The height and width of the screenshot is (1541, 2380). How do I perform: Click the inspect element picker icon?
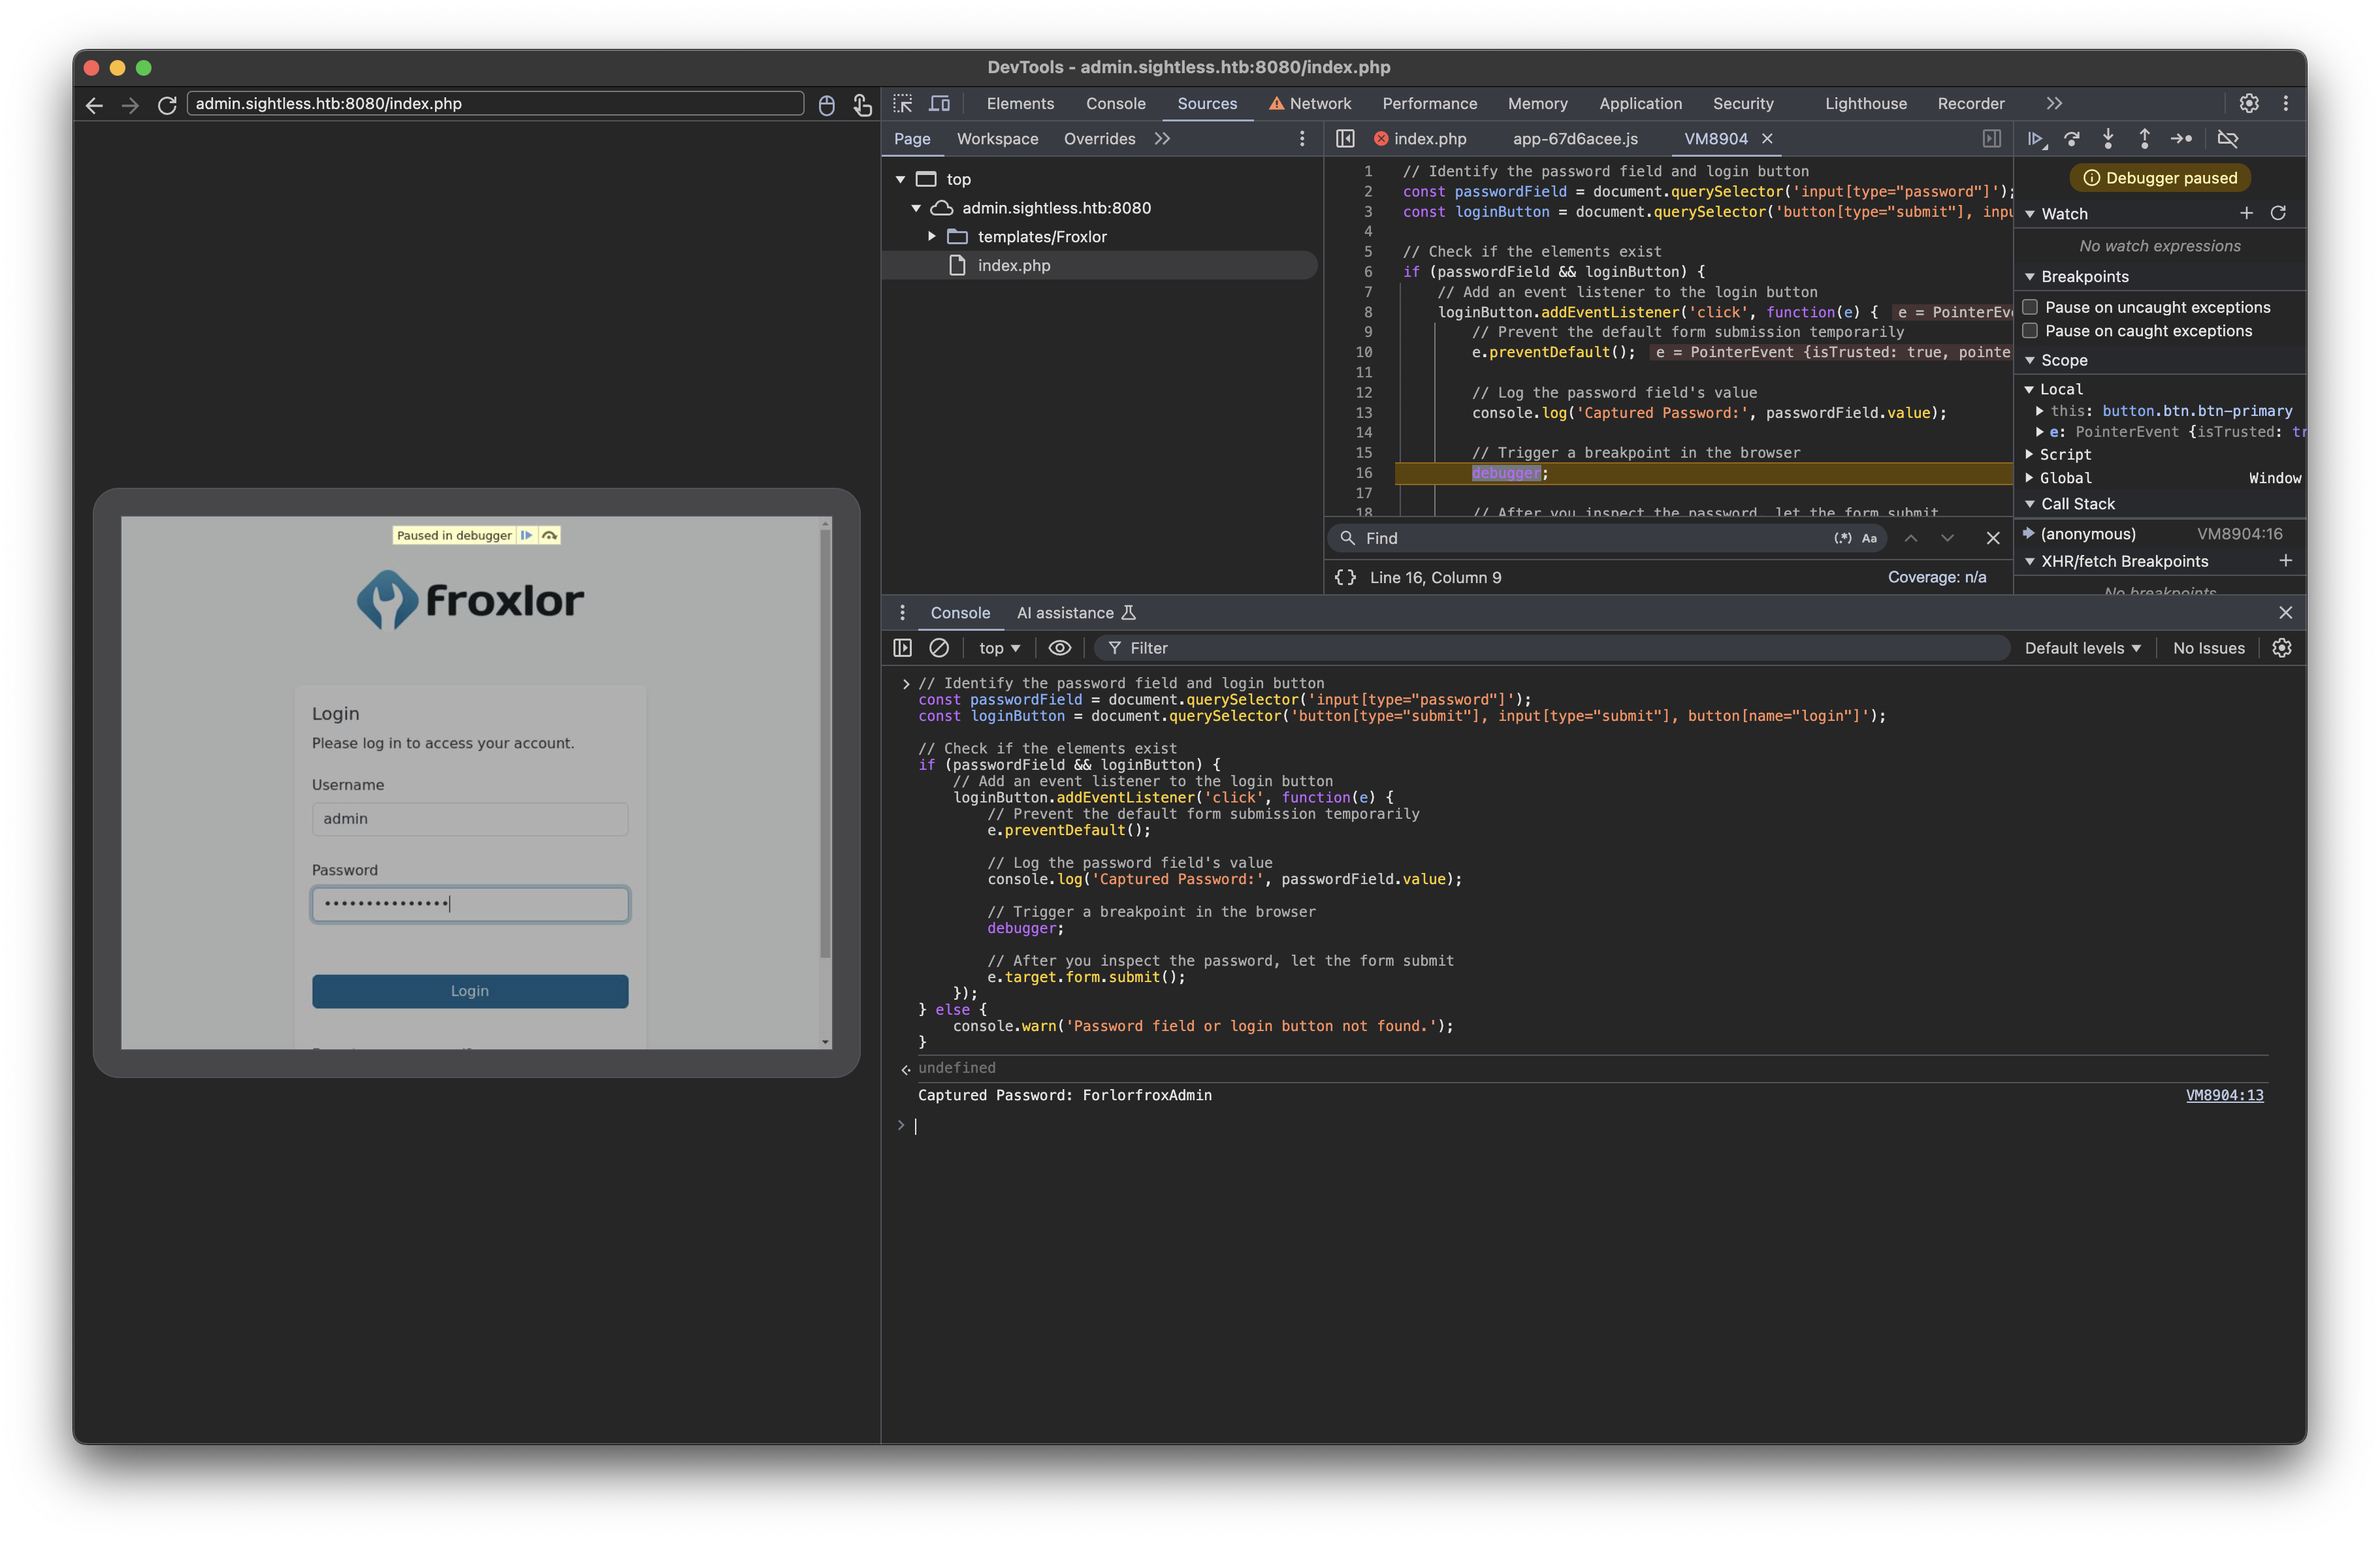tap(903, 103)
